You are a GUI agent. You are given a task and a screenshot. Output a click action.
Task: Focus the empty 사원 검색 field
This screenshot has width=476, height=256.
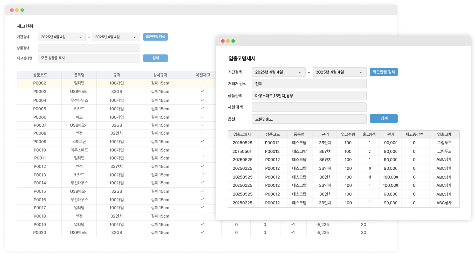click(309, 107)
